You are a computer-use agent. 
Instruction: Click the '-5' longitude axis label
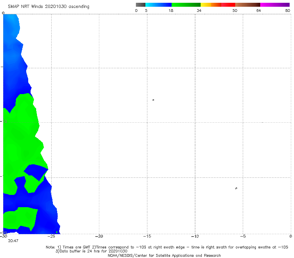(243, 236)
